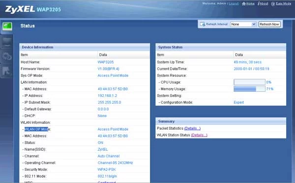Screen dimensions: 295x183
Task: Click Configuration Mode value Expert
Action: (x=239, y=102)
